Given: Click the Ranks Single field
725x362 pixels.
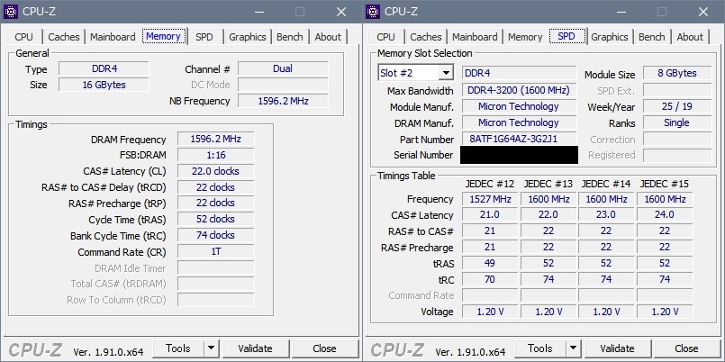Looking at the screenshot, I should point(677,123).
